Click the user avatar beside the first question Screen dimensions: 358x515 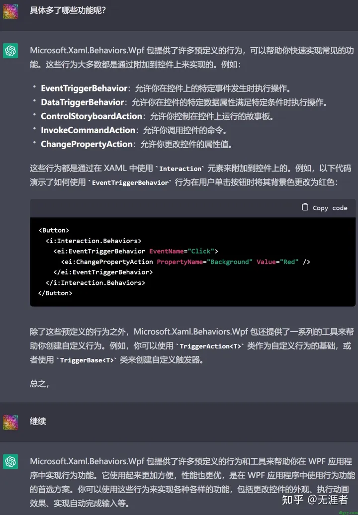pos(10,11)
